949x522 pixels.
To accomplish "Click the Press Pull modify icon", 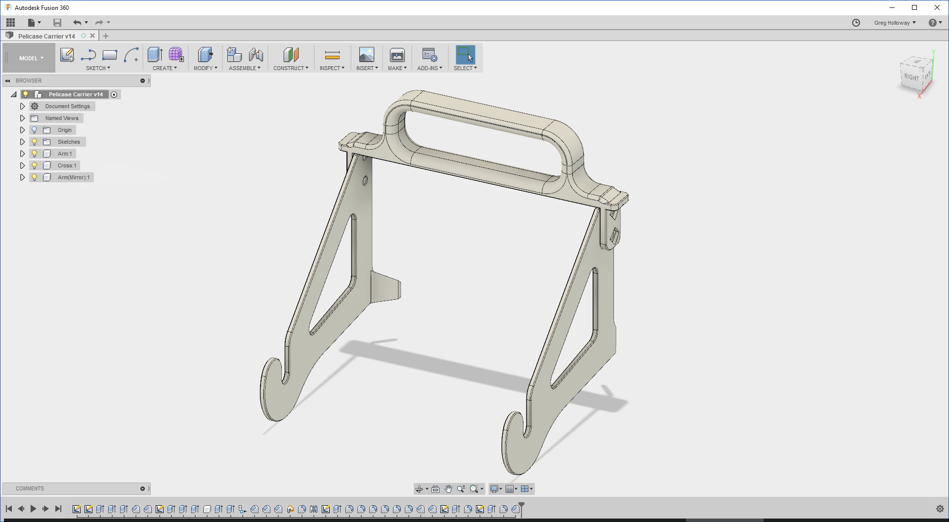I will [205, 55].
